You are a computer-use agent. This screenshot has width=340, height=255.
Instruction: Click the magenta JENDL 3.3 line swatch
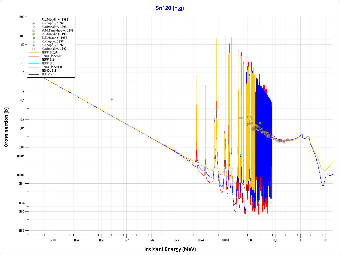tap(34, 71)
